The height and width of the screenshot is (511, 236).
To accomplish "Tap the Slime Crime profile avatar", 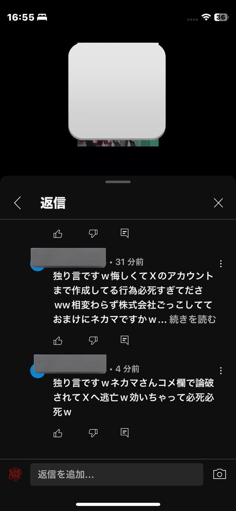I will pos(15,474).
